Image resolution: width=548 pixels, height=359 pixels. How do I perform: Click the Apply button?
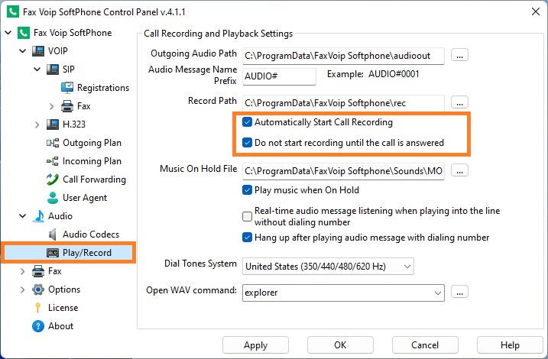pos(255,345)
